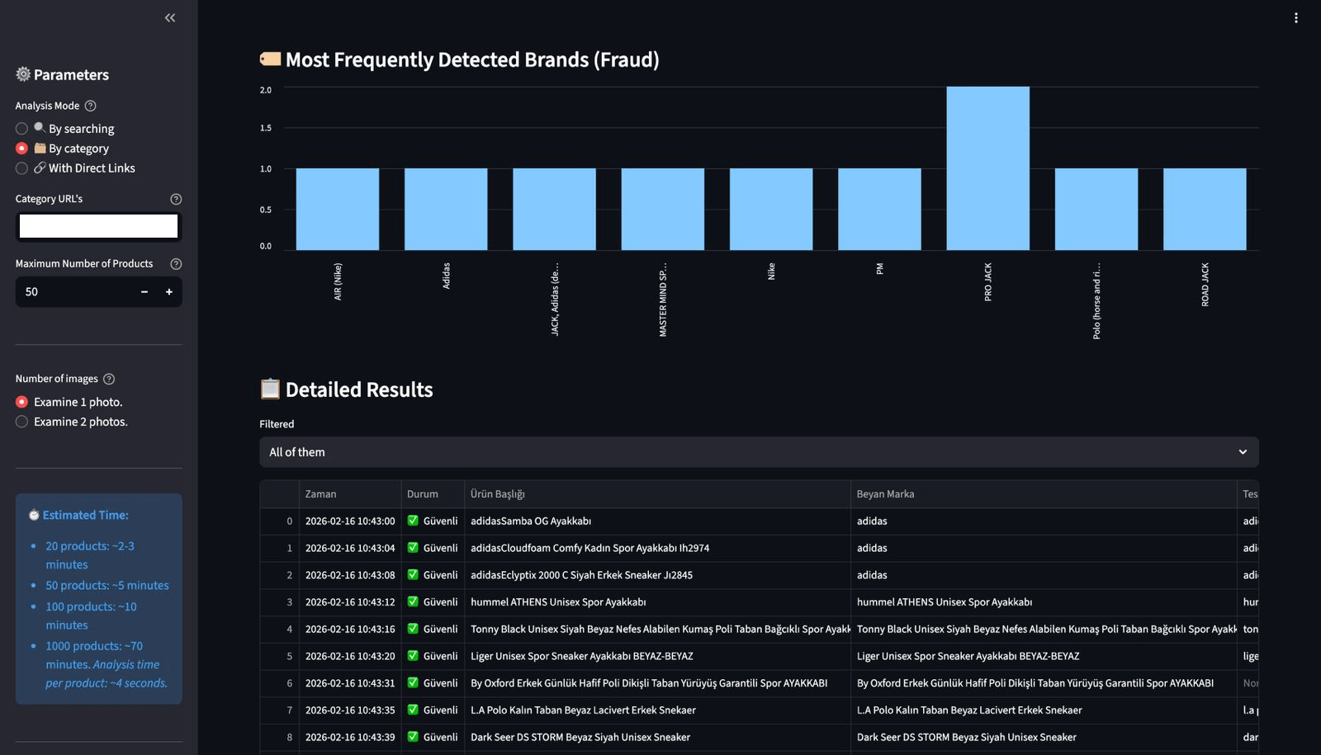Open the three-dot menu at top right
Screen dimensions: 1321x755
[1296, 17]
